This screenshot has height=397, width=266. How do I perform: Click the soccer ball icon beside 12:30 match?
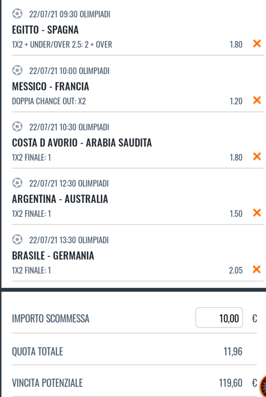point(17,183)
